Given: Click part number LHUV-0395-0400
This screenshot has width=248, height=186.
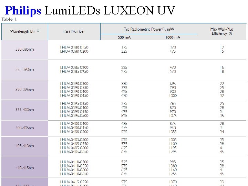Looking at the screenshot, I should click(74, 108).
